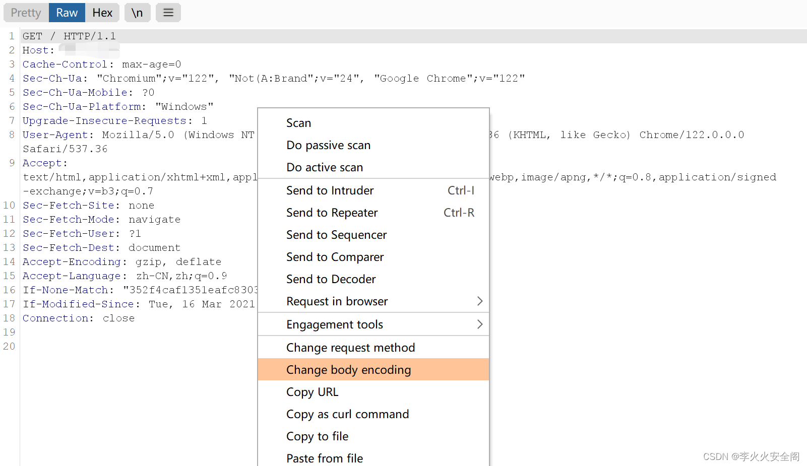Image resolution: width=807 pixels, height=466 pixels.
Task: Open the hamburger options menu icon
Action: [168, 13]
